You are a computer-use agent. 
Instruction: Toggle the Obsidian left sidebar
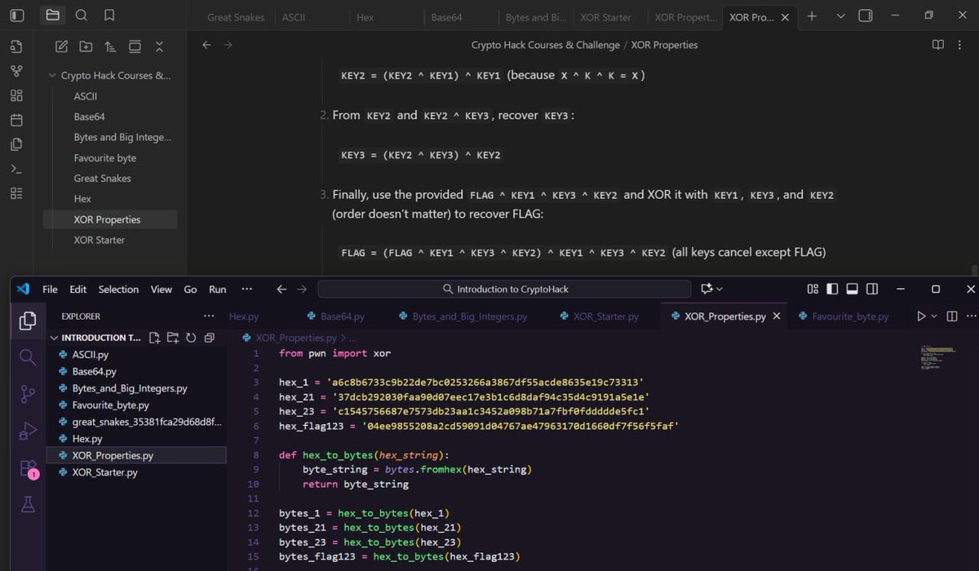click(17, 15)
